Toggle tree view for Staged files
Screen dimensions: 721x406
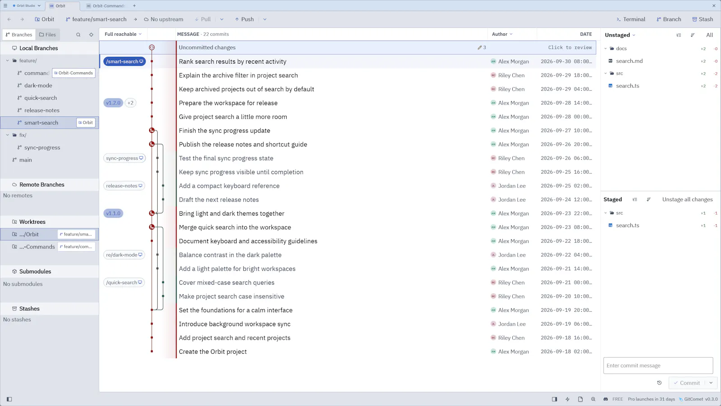point(635,199)
